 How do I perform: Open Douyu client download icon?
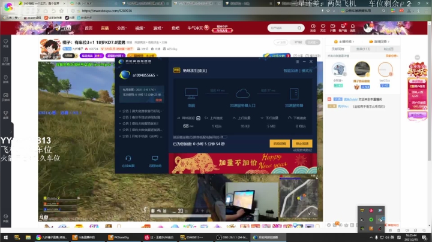pyautogui.click(x=343, y=28)
